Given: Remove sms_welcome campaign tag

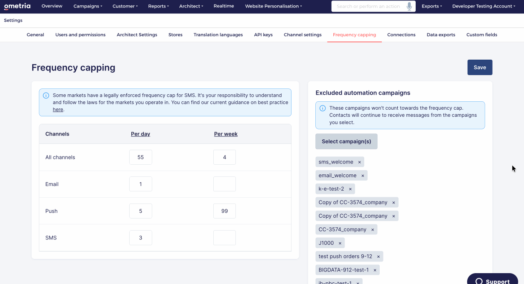Looking at the screenshot, I should pyautogui.click(x=359, y=162).
